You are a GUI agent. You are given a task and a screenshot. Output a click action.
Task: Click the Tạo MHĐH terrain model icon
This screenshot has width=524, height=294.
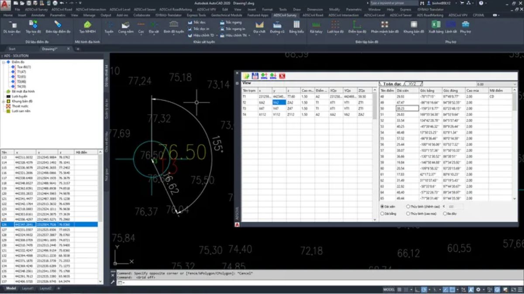pyautogui.click(x=87, y=27)
